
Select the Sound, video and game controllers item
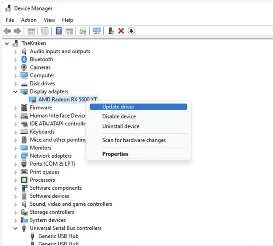[71, 204]
